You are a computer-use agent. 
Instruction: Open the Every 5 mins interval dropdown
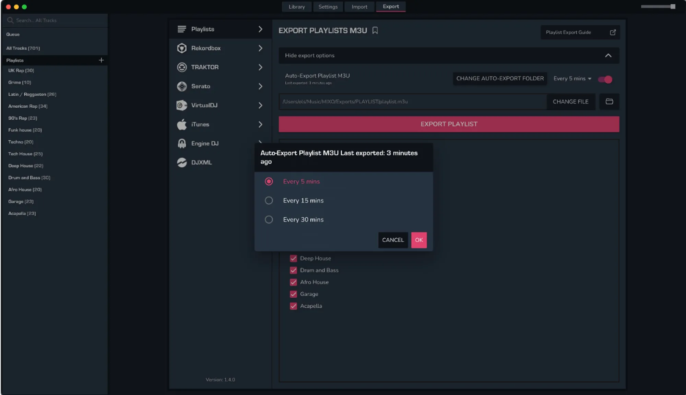(572, 79)
